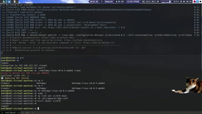202x114 pixels.
Task: Switch to empty workspace 4
Action: click(18, 2)
